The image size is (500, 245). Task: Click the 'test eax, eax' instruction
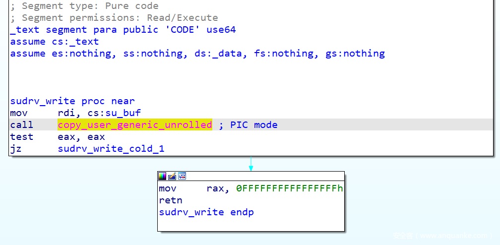tap(58, 137)
